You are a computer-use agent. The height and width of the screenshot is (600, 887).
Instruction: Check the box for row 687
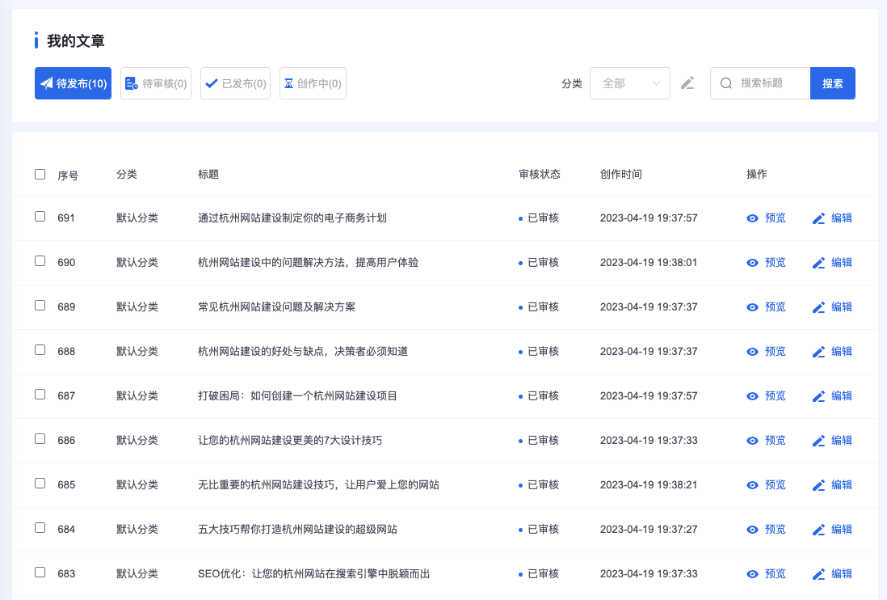click(40, 394)
